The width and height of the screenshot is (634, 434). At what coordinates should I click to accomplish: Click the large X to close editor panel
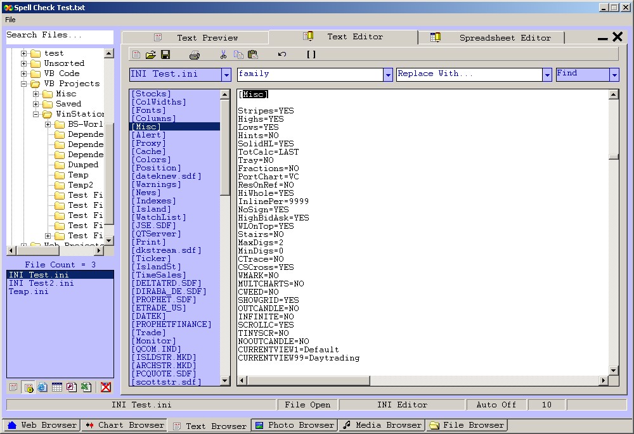coord(618,37)
